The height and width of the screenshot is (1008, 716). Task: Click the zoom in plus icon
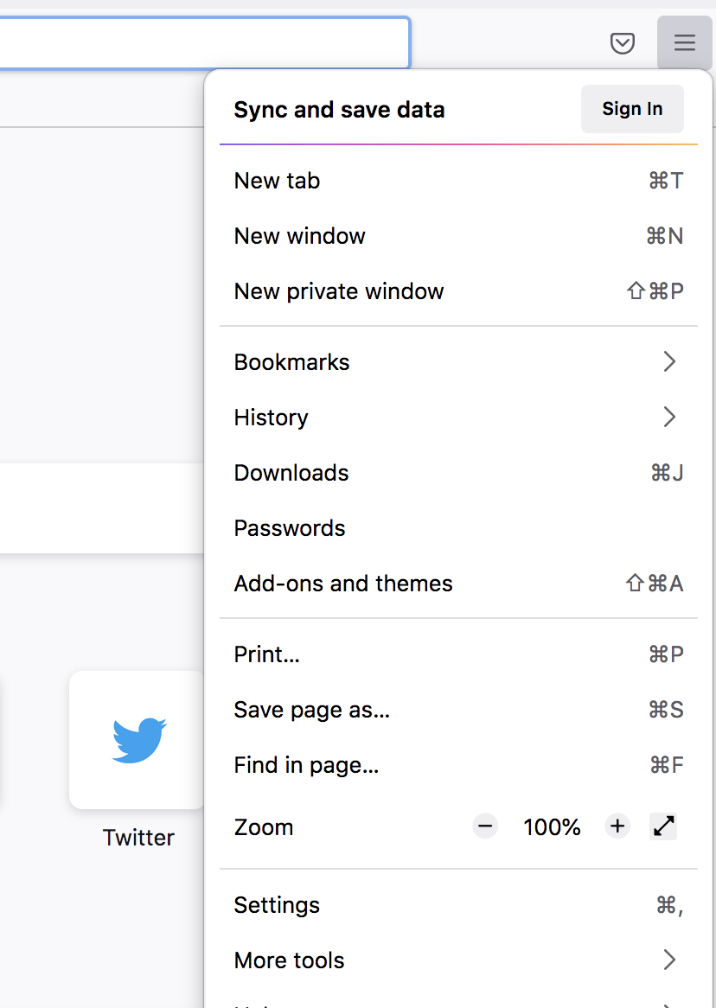617,827
